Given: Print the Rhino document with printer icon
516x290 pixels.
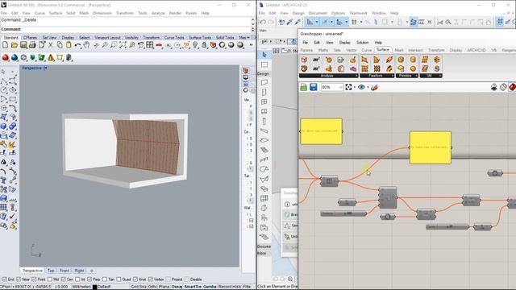Looking at the screenshot, I should coord(32,45).
